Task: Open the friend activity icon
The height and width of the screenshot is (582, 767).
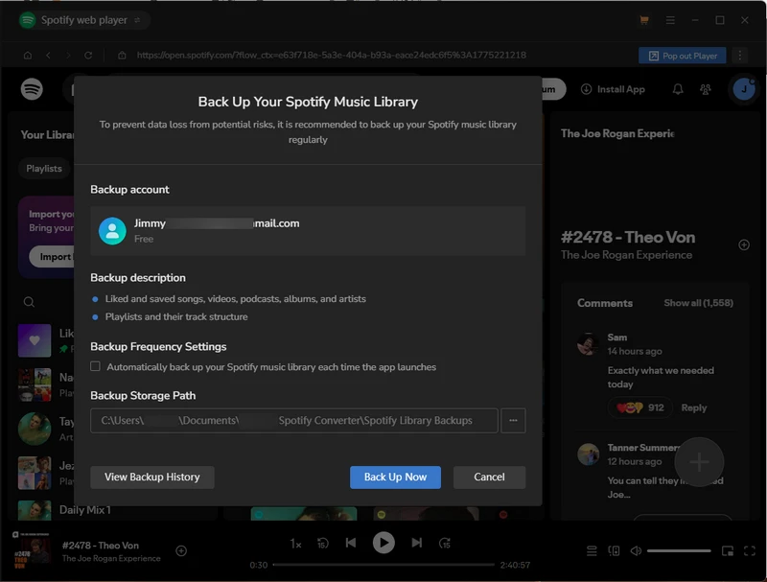Action: [706, 89]
